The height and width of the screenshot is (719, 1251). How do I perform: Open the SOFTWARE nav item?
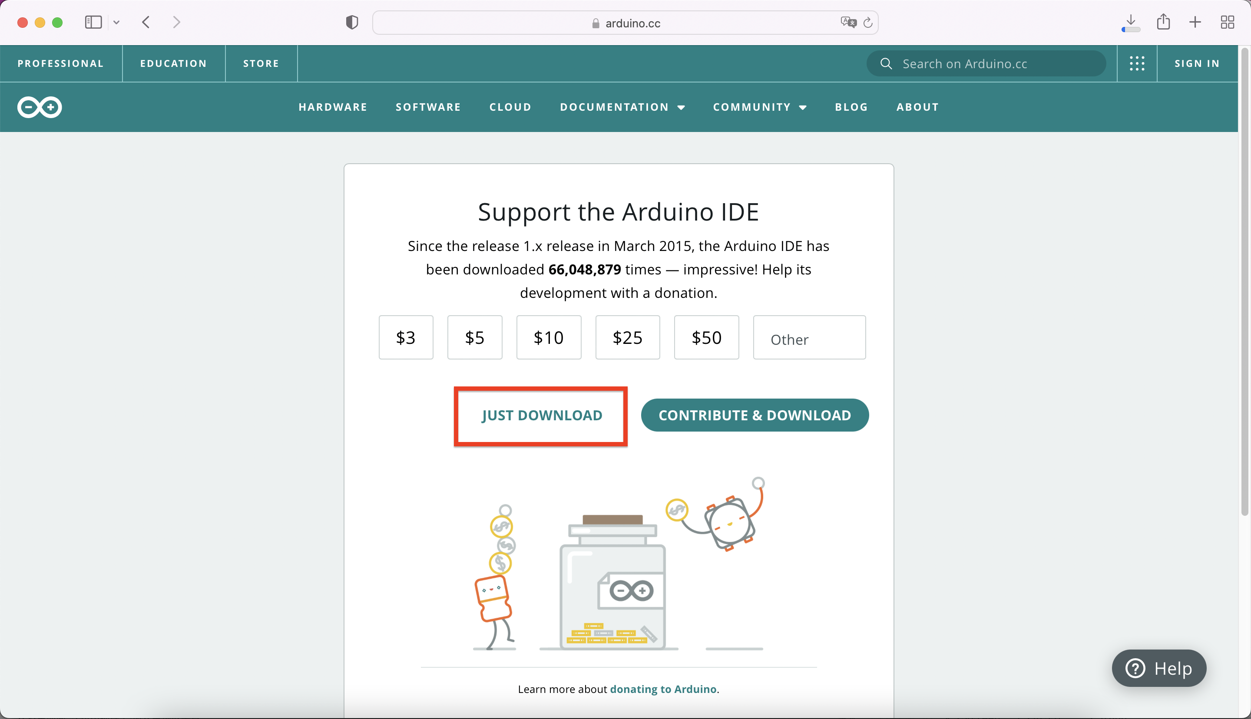tap(428, 107)
